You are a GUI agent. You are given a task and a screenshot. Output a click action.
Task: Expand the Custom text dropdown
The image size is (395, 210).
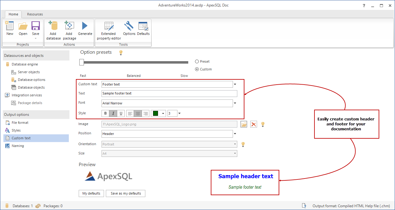coord(235,84)
